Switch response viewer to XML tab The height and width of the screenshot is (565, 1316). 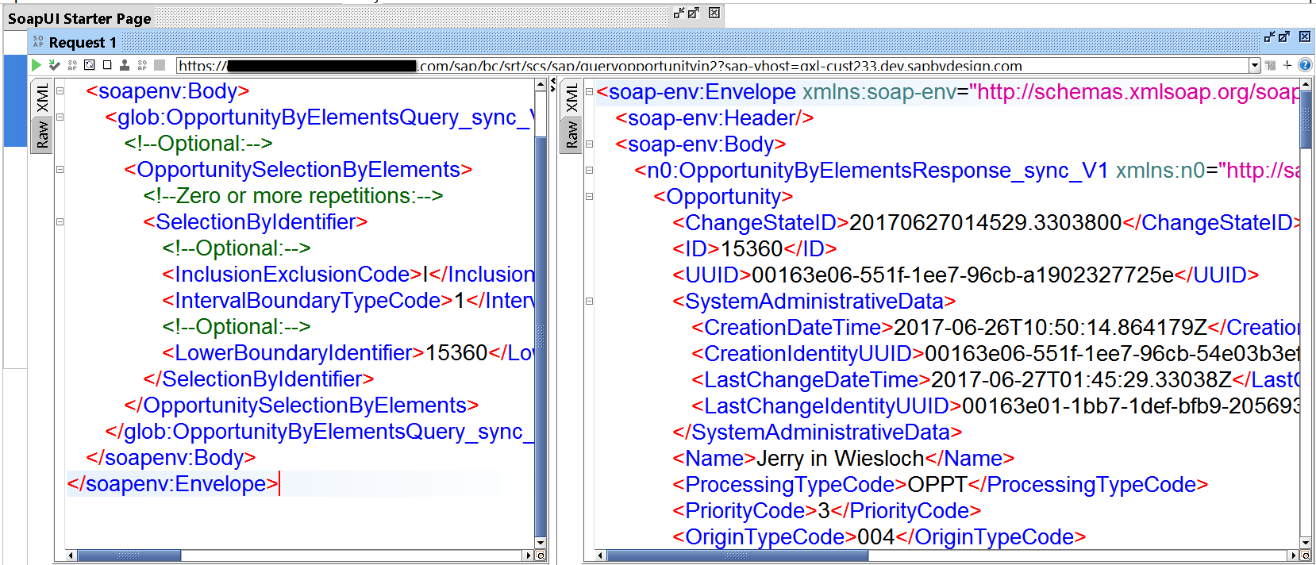[x=571, y=98]
